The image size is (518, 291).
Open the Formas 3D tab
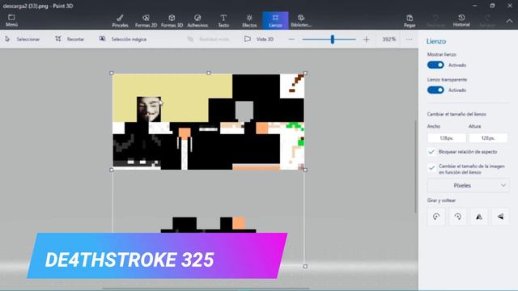coord(172,20)
